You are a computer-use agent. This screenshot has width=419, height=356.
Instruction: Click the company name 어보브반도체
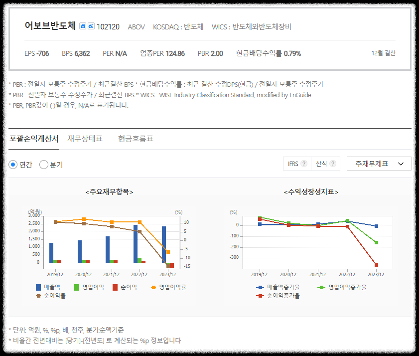tap(50, 25)
